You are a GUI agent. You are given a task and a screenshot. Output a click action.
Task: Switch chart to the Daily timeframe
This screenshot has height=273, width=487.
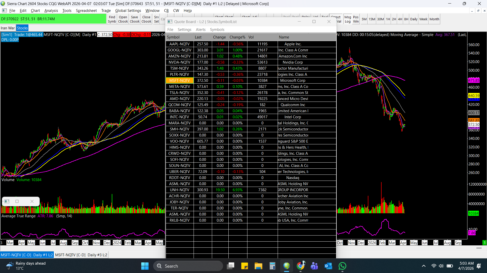414,19
